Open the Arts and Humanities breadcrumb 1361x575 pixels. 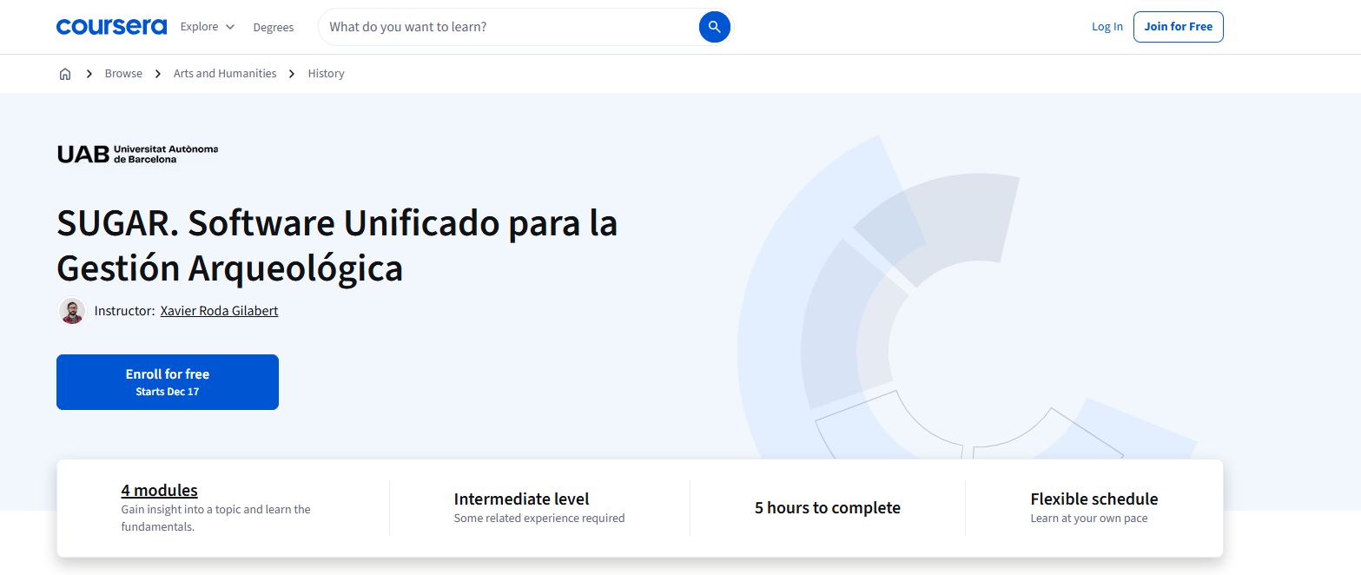pos(225,74)
